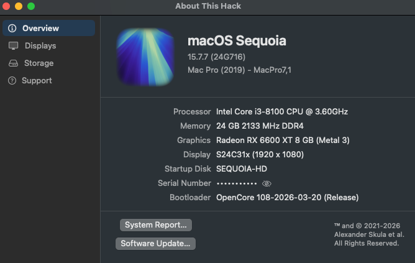
Task: Click the Support question mark icon
Action: (12, 80)
